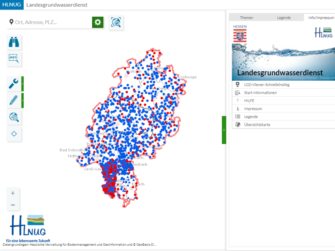
Task: Select the MST measuring station selection tool
Action: pyautogui.click(x=14, y=59)
